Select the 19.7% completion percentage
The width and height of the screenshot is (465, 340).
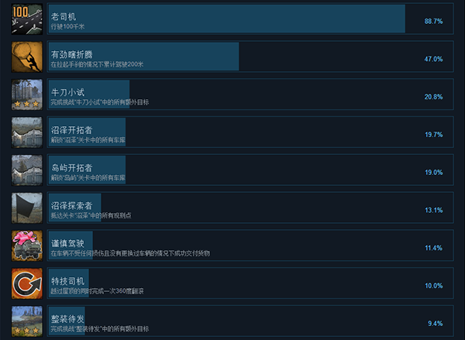click(x=433, y=135)
